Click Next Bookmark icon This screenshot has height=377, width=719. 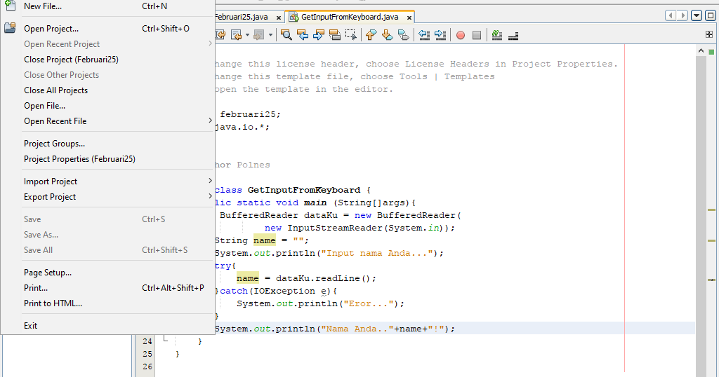click(388, 35)
